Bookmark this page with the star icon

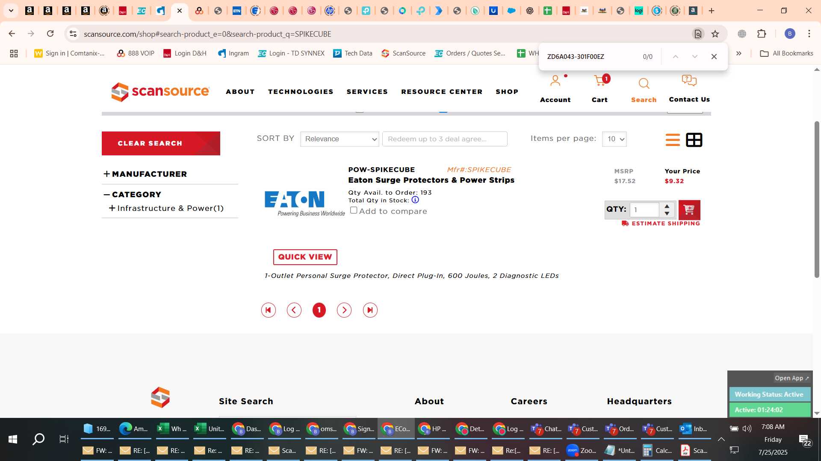point(715,34)
